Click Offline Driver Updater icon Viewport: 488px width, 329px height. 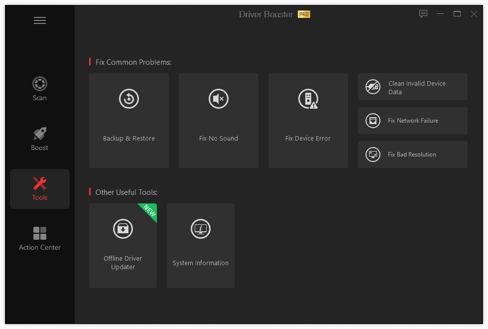point(123,229)
